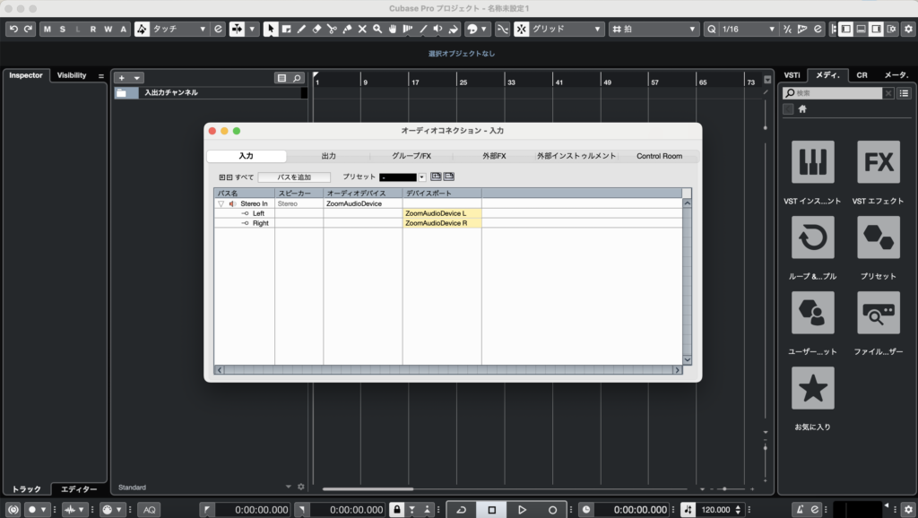Open the お気に入り star tile
This screenshot has height=518, width=918.
813,388
